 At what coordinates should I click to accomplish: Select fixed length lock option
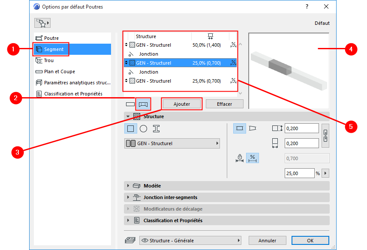[240, 158]
